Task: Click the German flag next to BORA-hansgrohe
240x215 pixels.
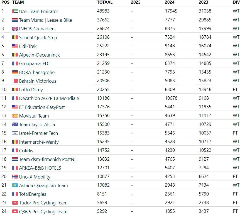Action: coord(15,72)
